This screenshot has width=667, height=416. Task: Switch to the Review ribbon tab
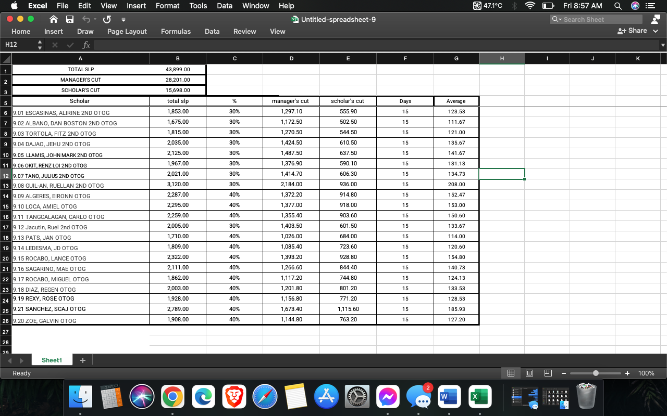point(245,31)
